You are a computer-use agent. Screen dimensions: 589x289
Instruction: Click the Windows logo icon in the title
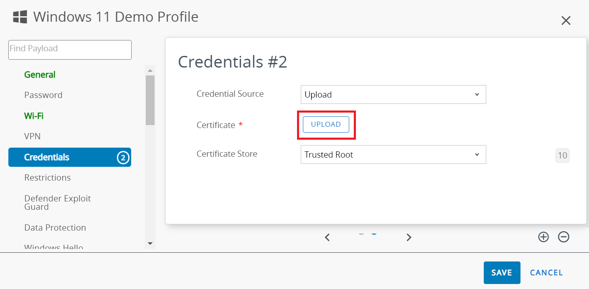(x=20, y=17)
